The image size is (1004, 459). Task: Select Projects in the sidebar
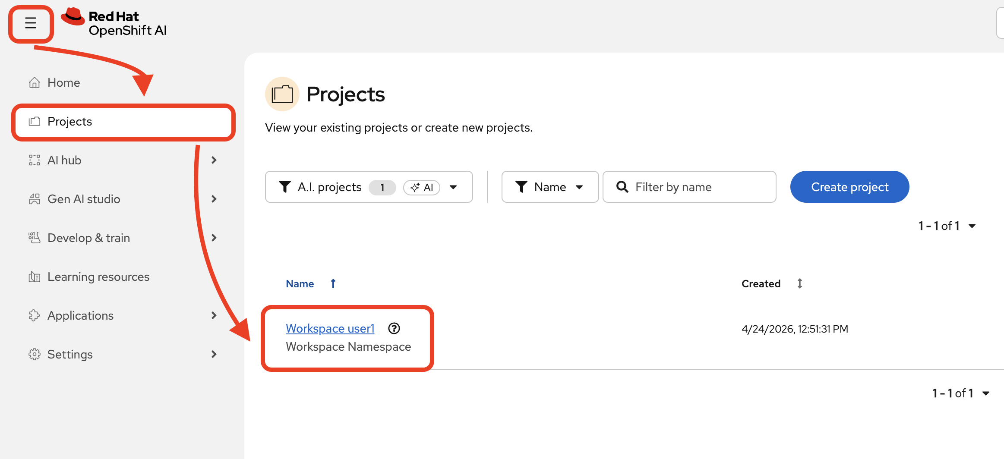(123, 122)
